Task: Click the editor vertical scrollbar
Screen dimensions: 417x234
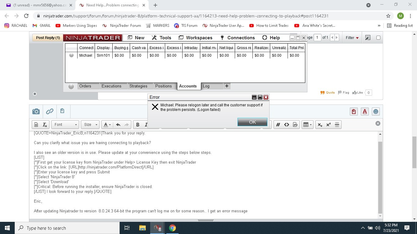Action: (x=380, y=178)
